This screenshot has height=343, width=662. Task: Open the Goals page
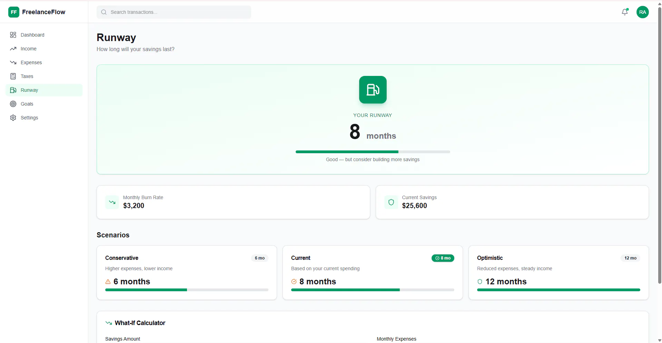pos(44,104)
